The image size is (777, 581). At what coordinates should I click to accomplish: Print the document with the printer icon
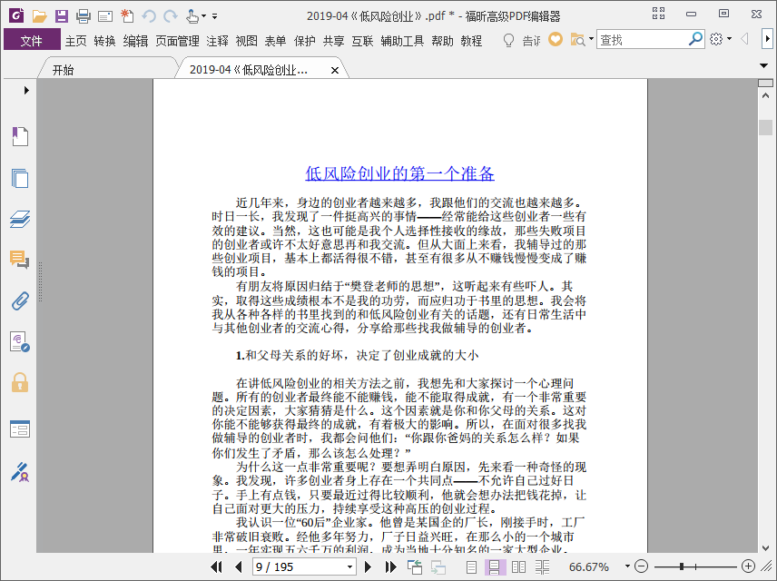click(84, 16)
